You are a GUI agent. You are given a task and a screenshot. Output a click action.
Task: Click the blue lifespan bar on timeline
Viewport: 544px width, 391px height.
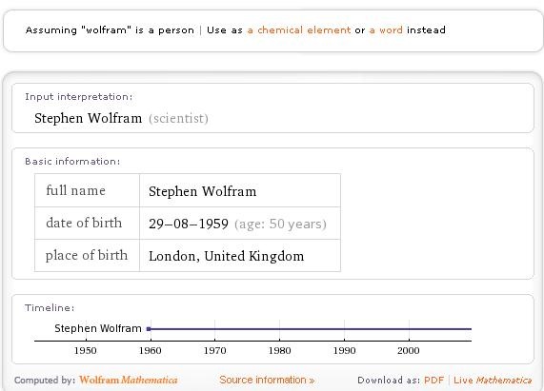click(311, 329)
